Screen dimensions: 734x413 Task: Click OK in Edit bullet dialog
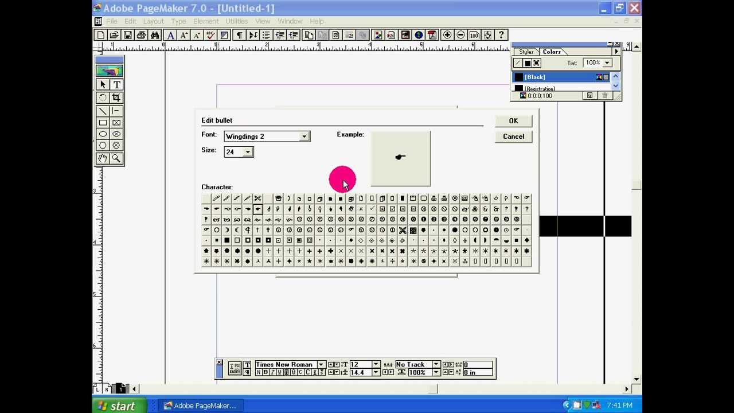(x=513, y=121)
